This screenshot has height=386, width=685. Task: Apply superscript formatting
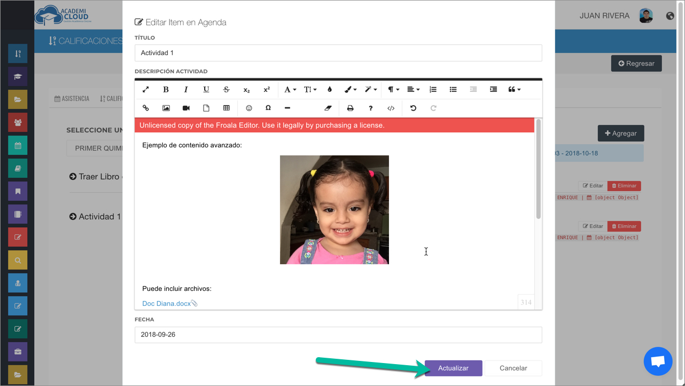click(267, 90)
